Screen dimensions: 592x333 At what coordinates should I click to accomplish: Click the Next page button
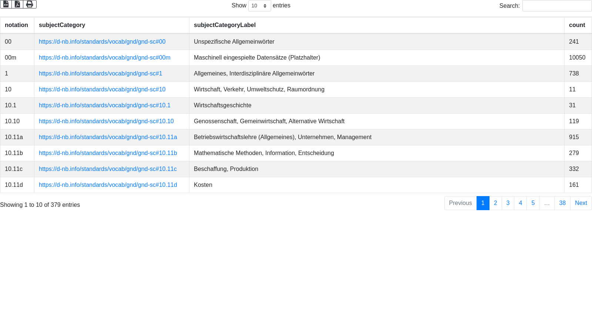[x=581, y=203]
